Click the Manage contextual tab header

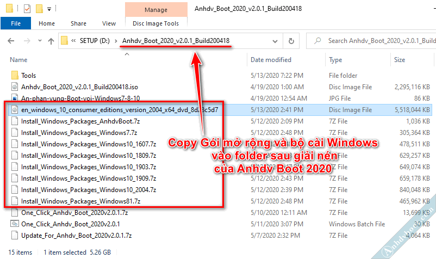tap(156, 10)
